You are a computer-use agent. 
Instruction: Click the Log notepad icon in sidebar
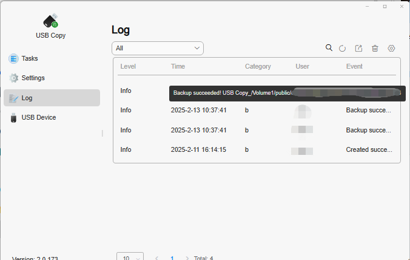[13, 98]
